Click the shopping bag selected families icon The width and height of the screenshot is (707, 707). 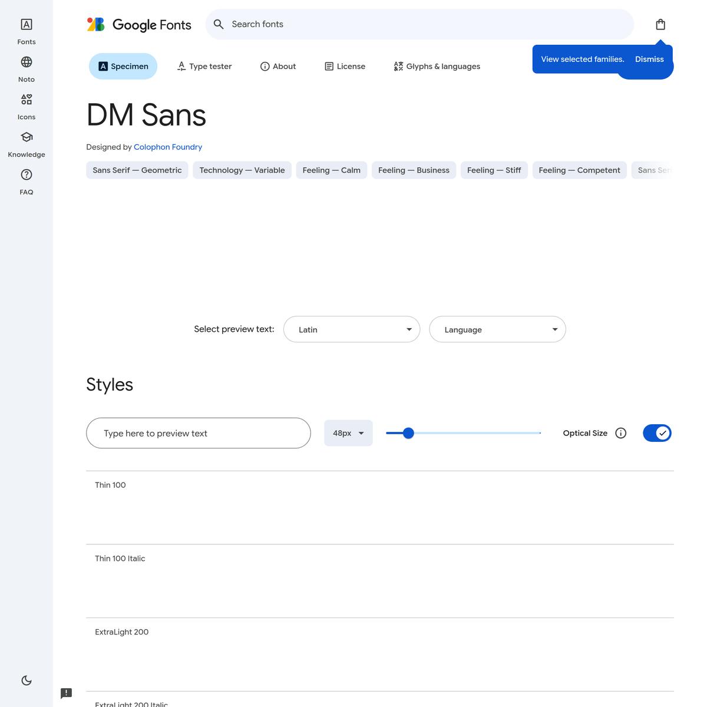tap(660, 25)
